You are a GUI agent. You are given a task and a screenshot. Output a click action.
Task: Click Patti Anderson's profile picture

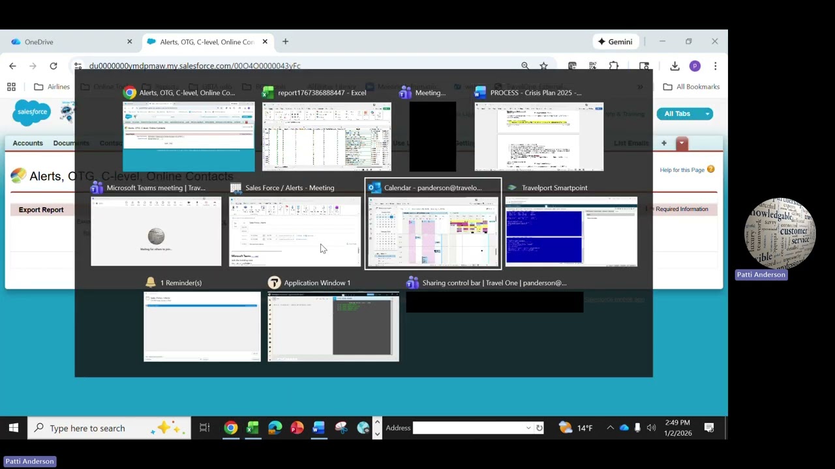[780, 233]
